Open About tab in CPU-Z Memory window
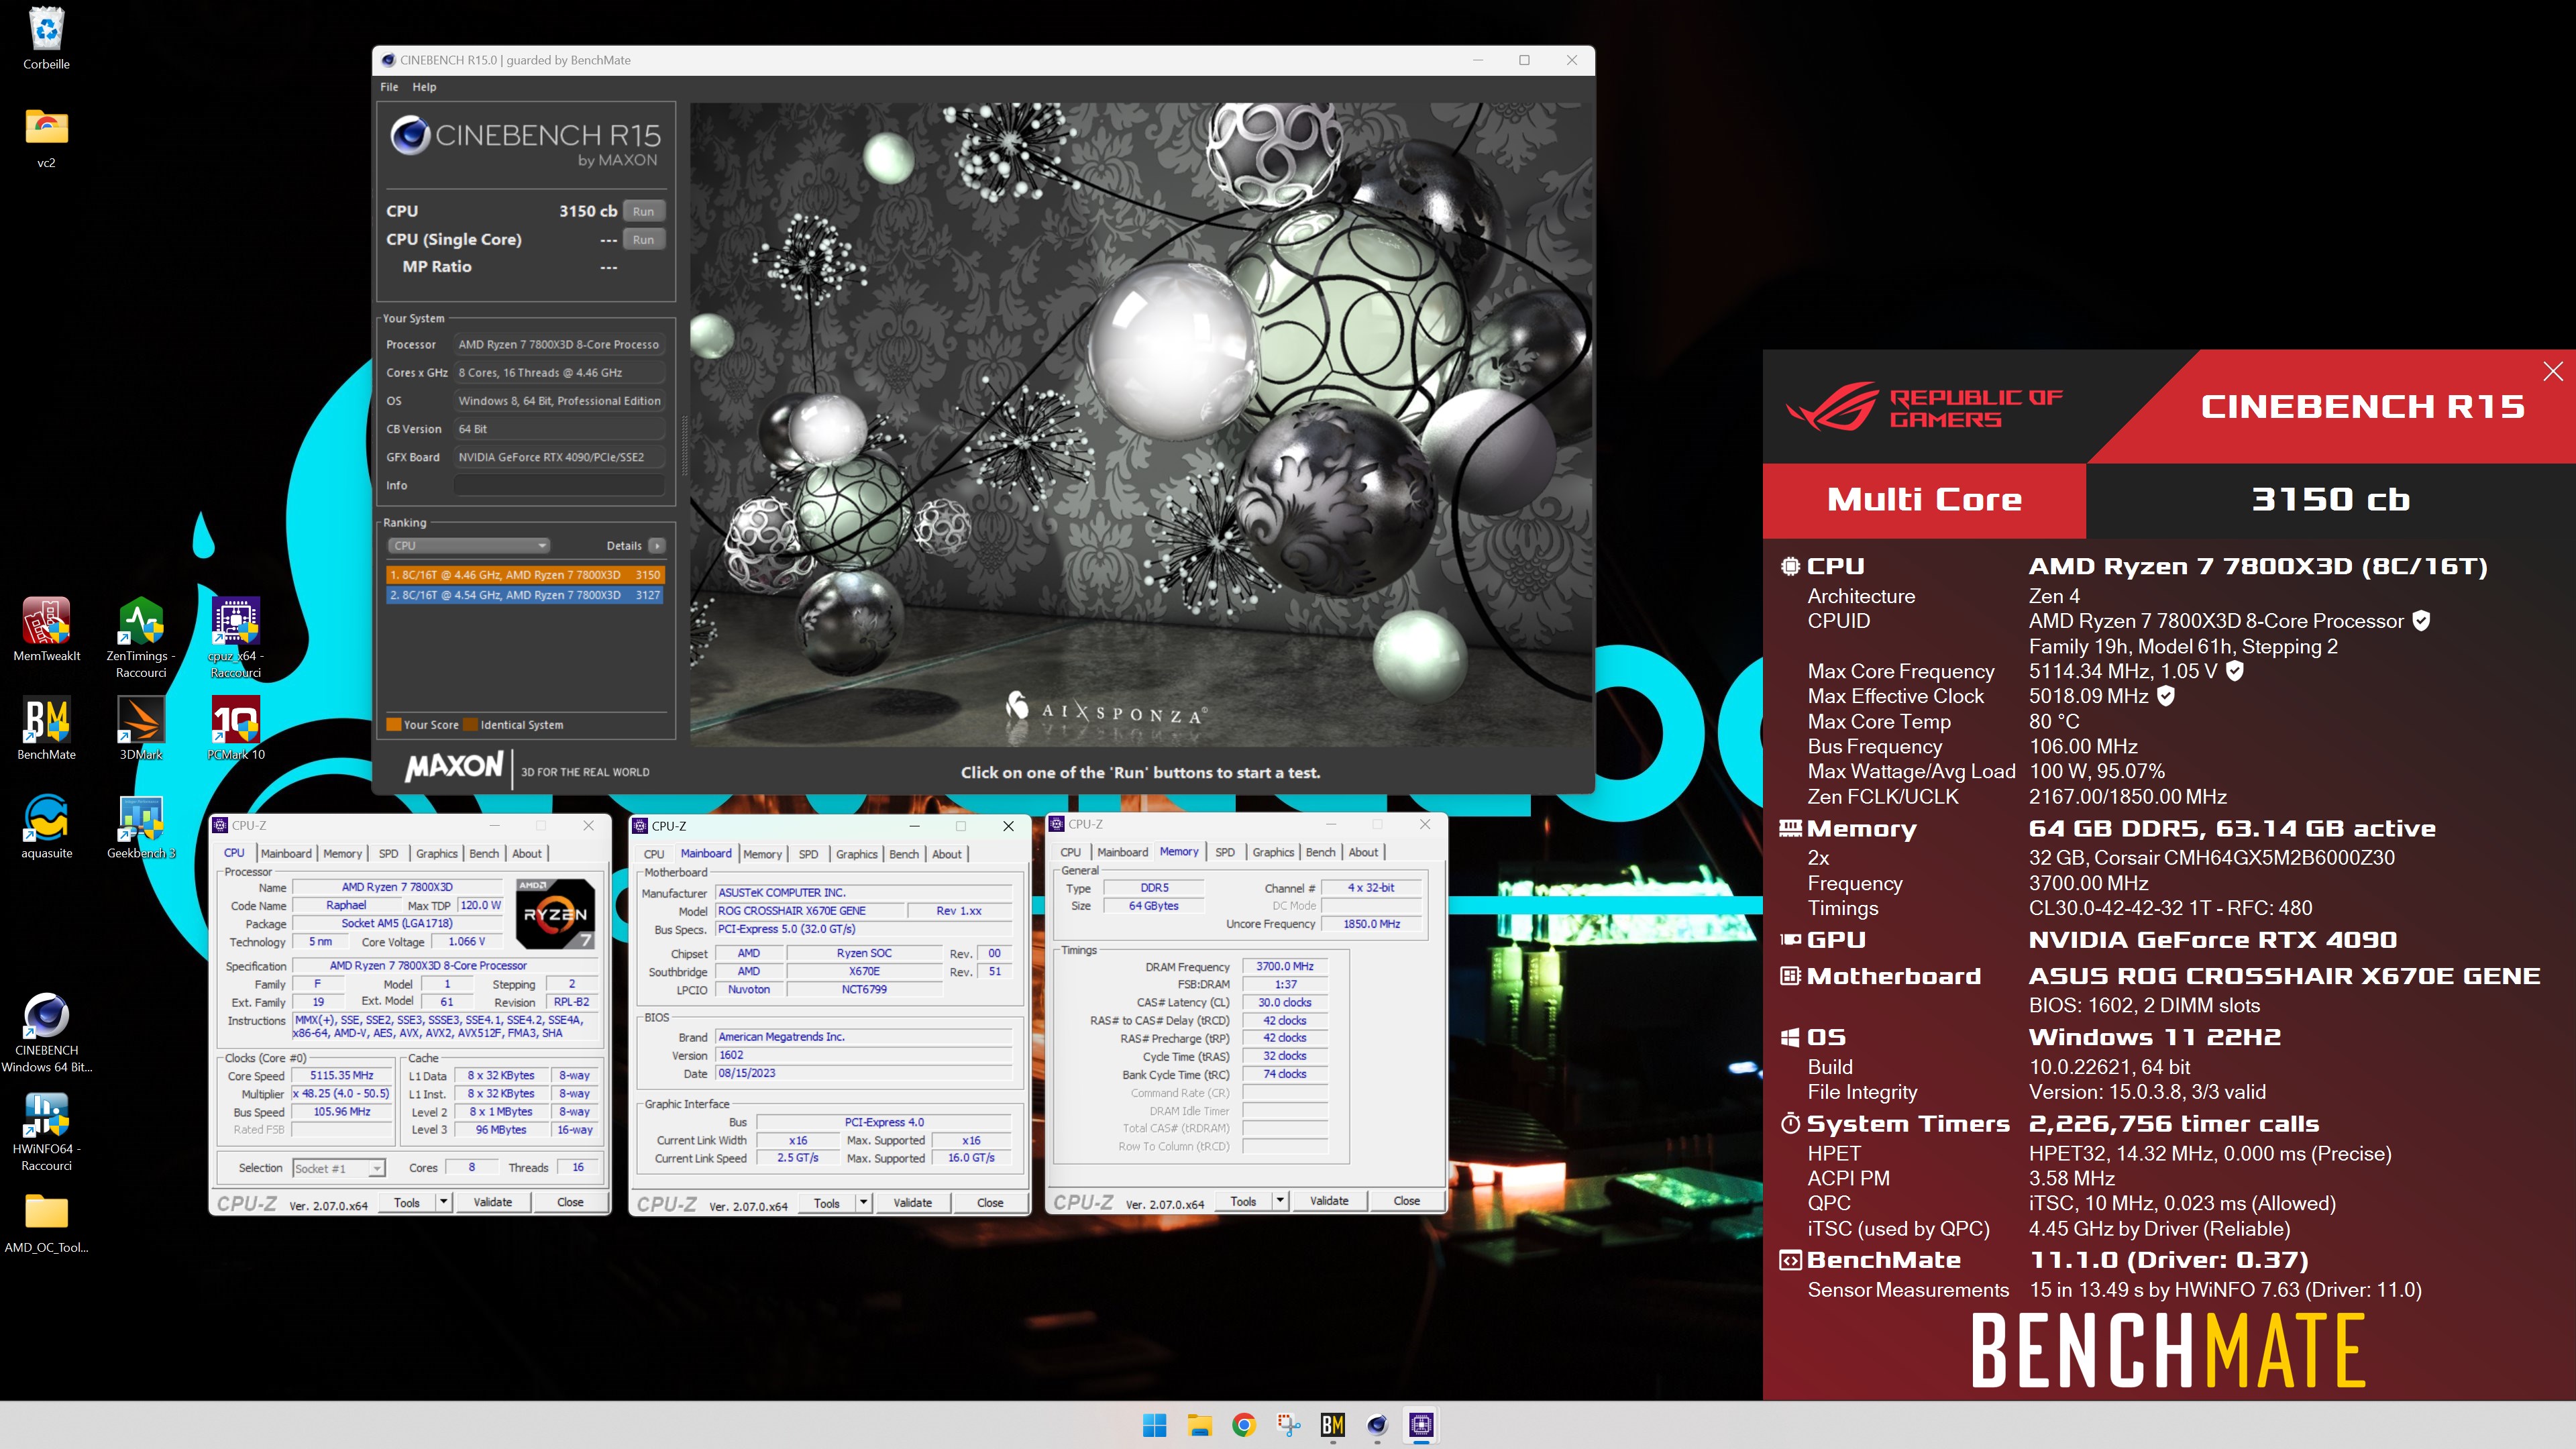Viewport: 2576px width, 1449px height. click(x=1363, y=852)
